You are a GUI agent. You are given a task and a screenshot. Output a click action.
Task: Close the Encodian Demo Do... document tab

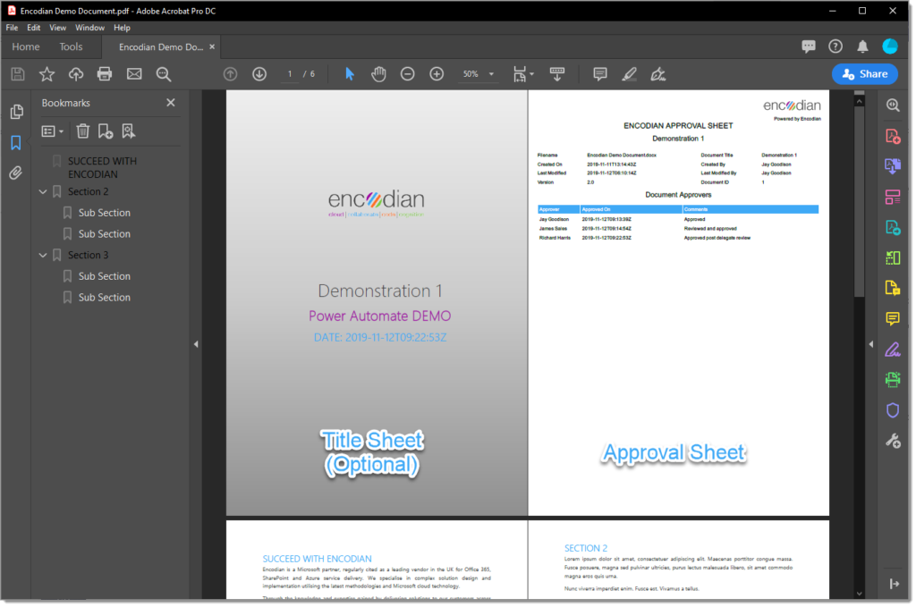pos(212,46)
